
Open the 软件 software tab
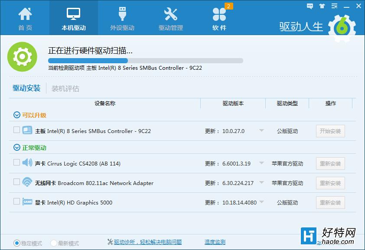[219, 19]
